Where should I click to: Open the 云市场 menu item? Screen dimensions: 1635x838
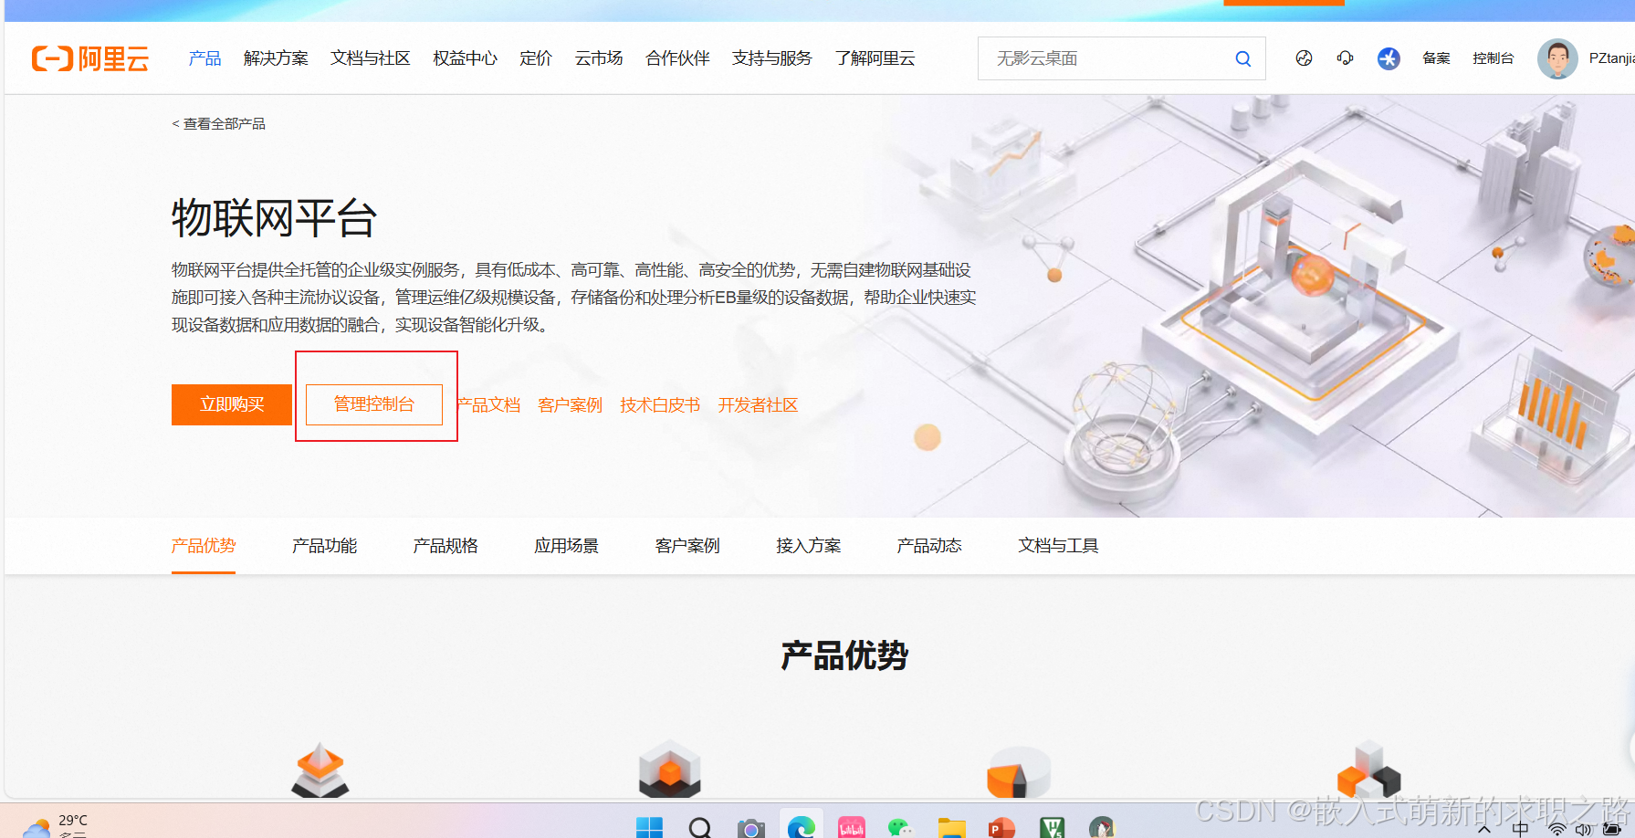(x=599, y=58)
